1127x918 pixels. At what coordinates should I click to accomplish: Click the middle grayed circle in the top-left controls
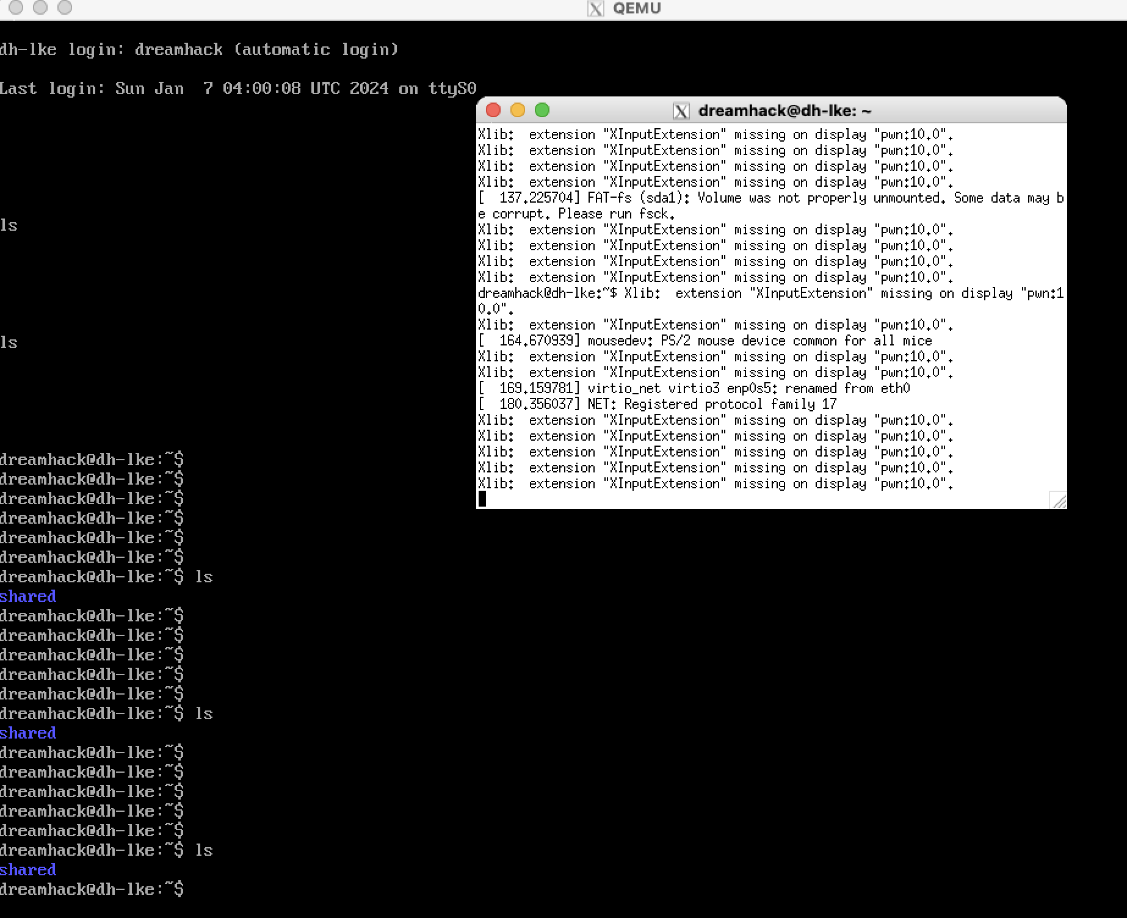tap(40, 9)
